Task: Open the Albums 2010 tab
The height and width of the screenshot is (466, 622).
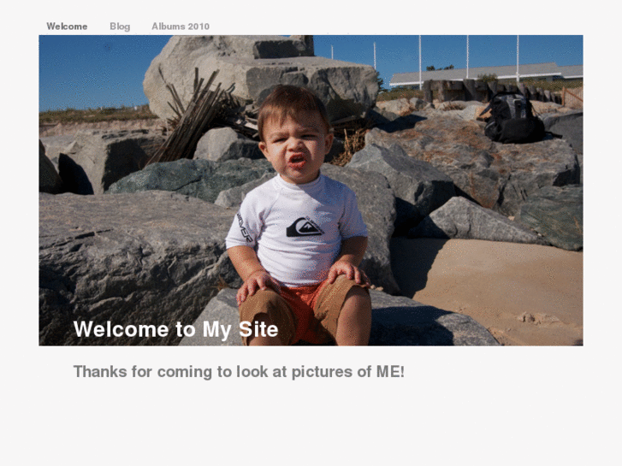Action: (x=181, y=27)
